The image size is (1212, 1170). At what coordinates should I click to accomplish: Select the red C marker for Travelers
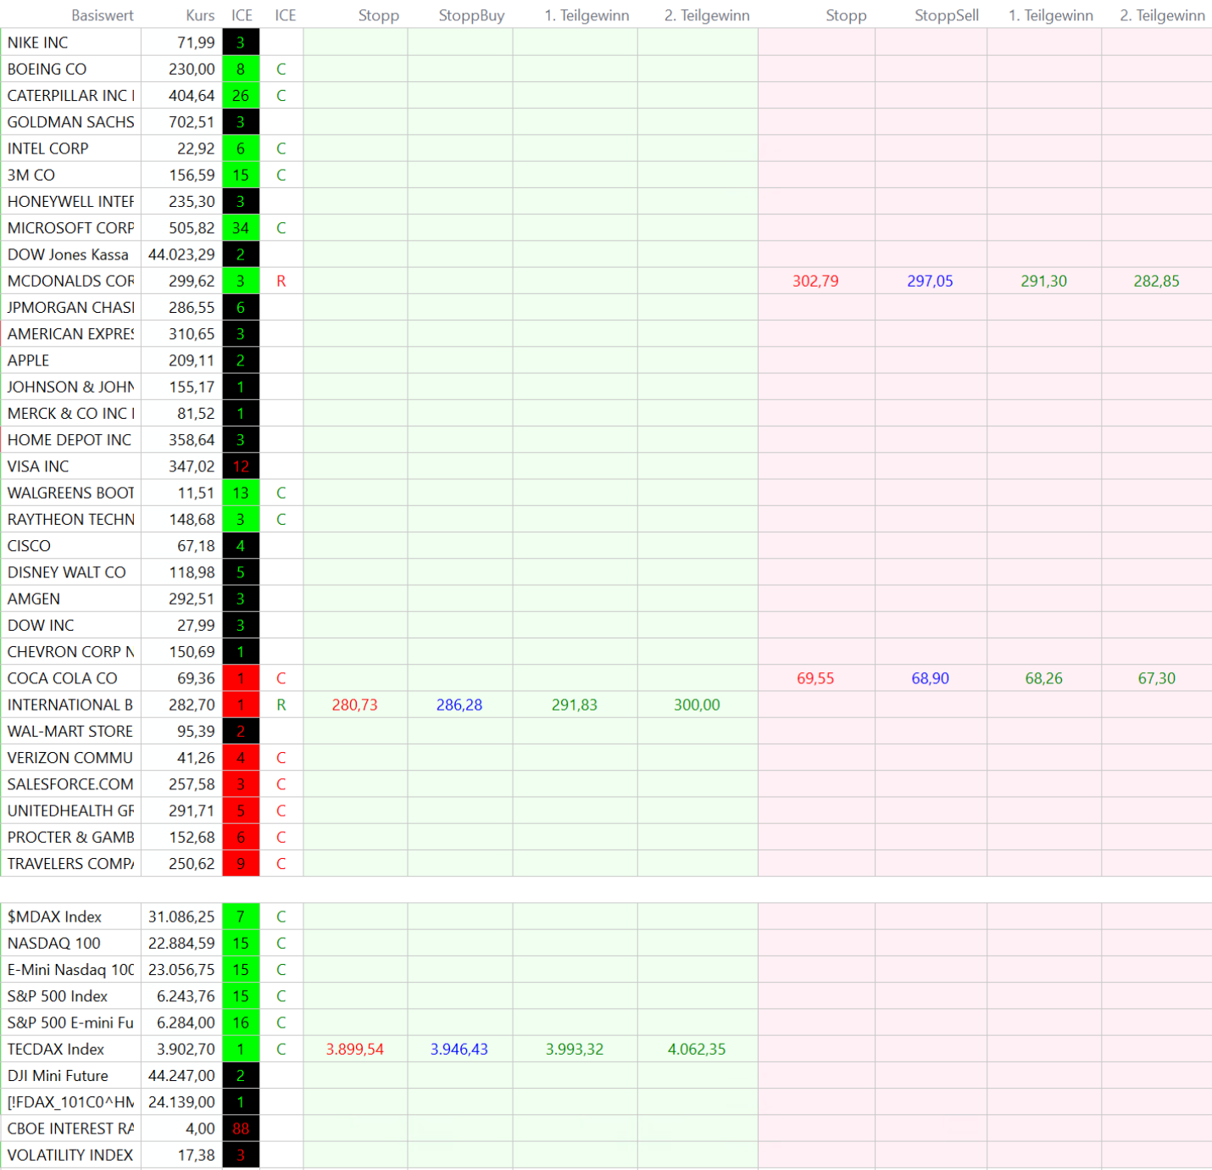[281, 863]
